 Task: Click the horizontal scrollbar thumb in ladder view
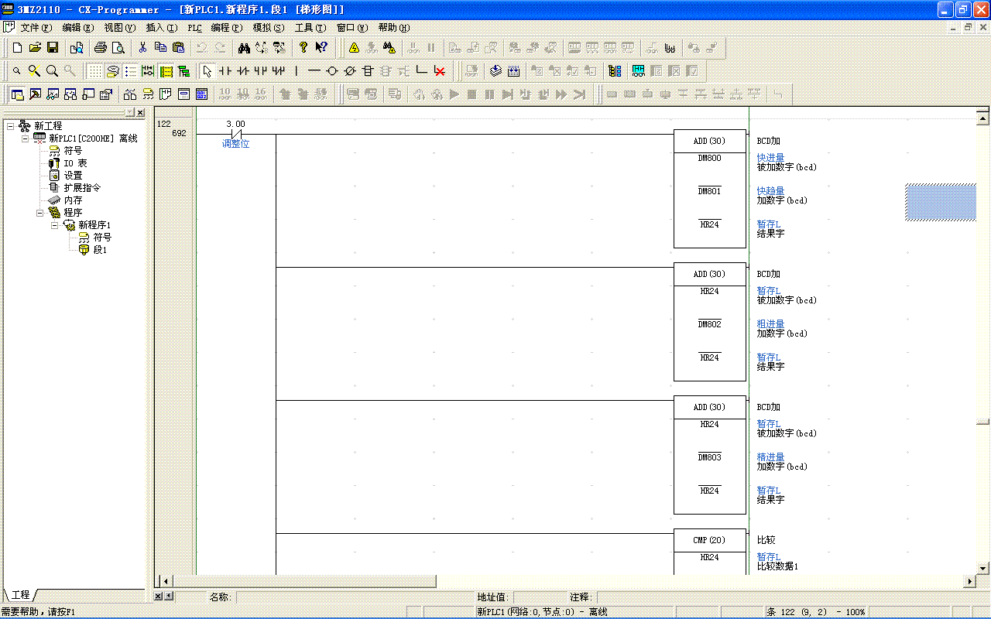pos(304,581)
